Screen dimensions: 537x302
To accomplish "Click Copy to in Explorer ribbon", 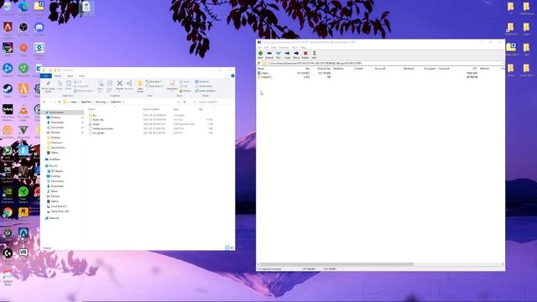I will [x=110, y=86].
